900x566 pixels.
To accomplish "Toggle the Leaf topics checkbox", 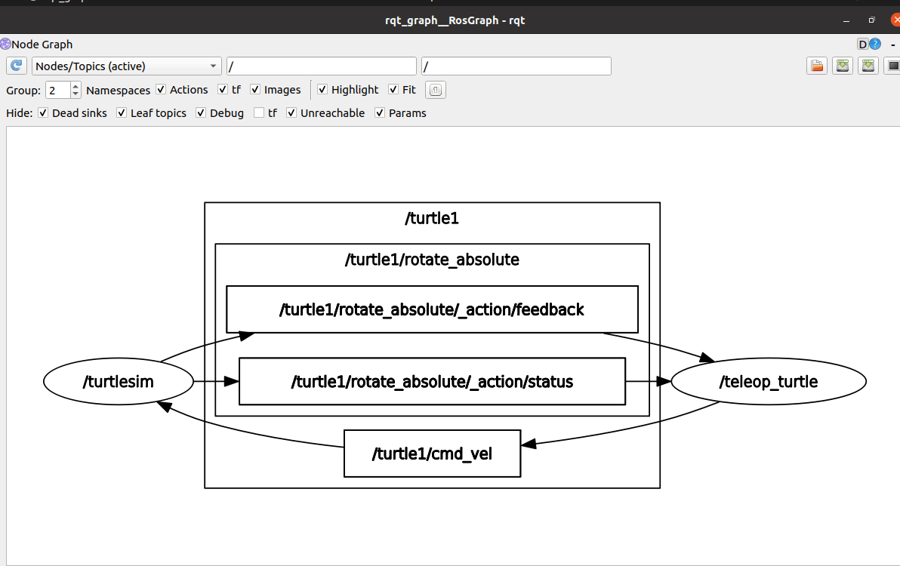I will click(121, 113).
